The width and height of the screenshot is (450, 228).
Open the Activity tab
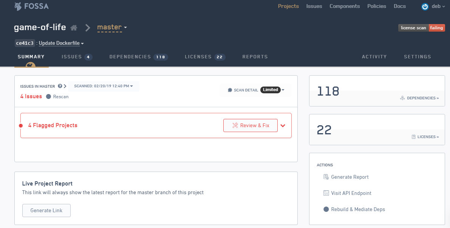click(374, 56)
